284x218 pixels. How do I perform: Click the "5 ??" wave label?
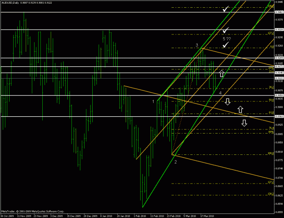coord(227,39)
